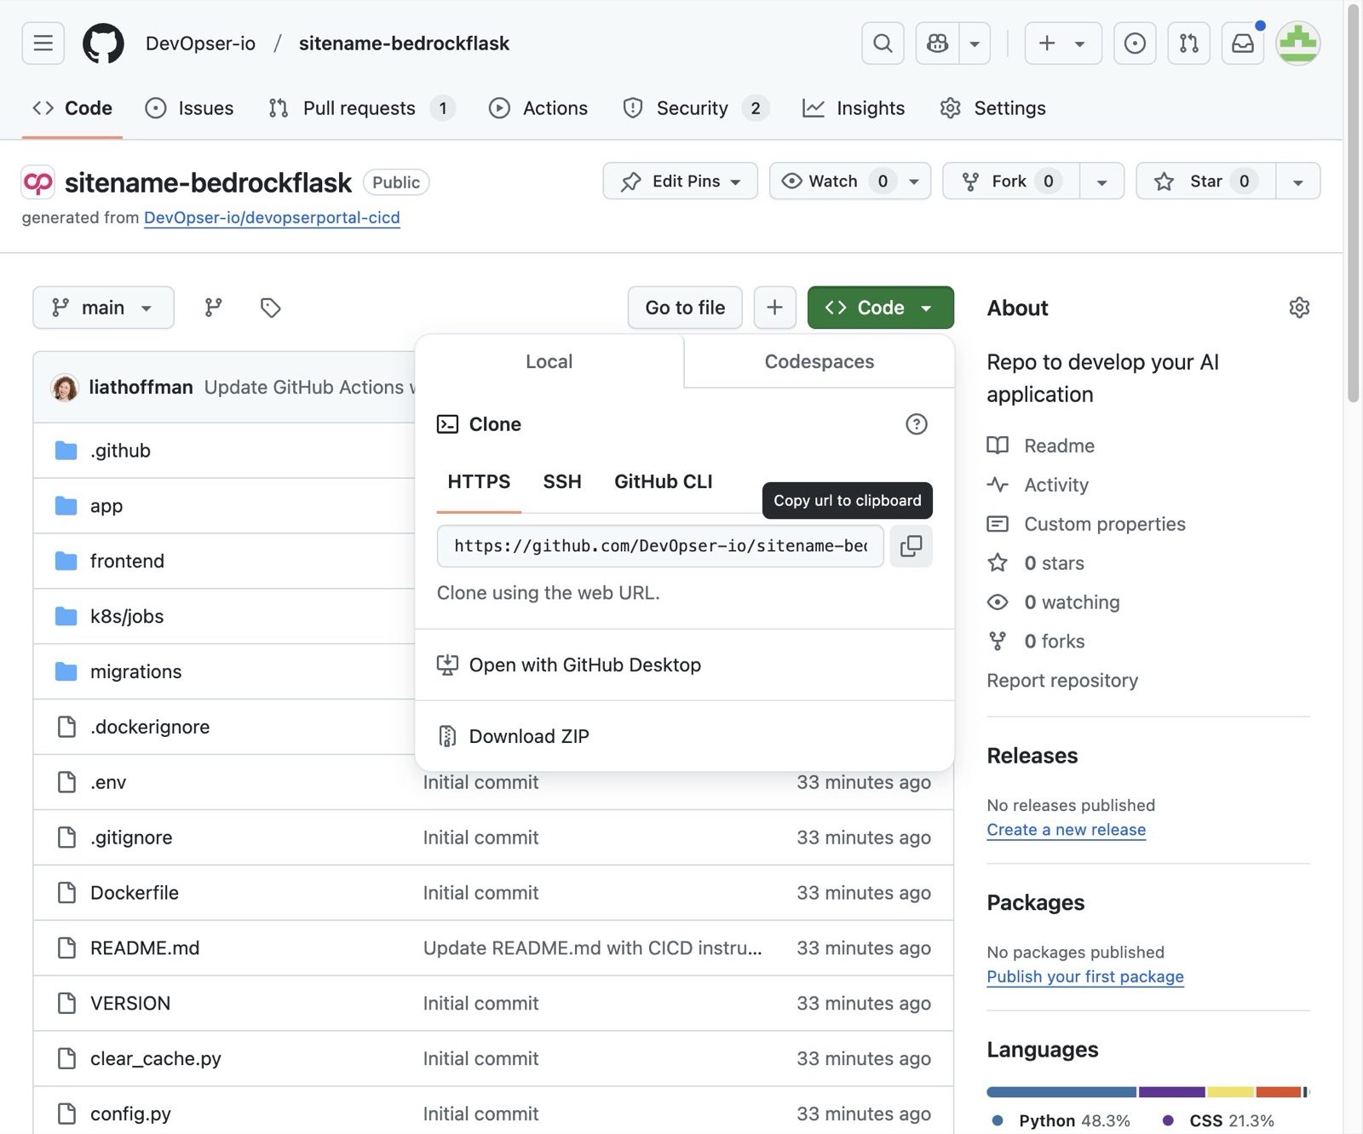Switch to the Codespaces tab

tap(819, 361)
